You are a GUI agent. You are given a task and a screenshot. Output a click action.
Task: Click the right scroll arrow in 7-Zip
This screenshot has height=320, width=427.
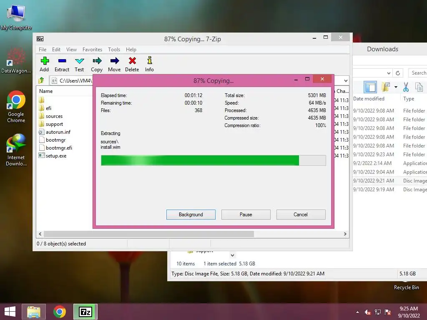click(x=345, y=234)
